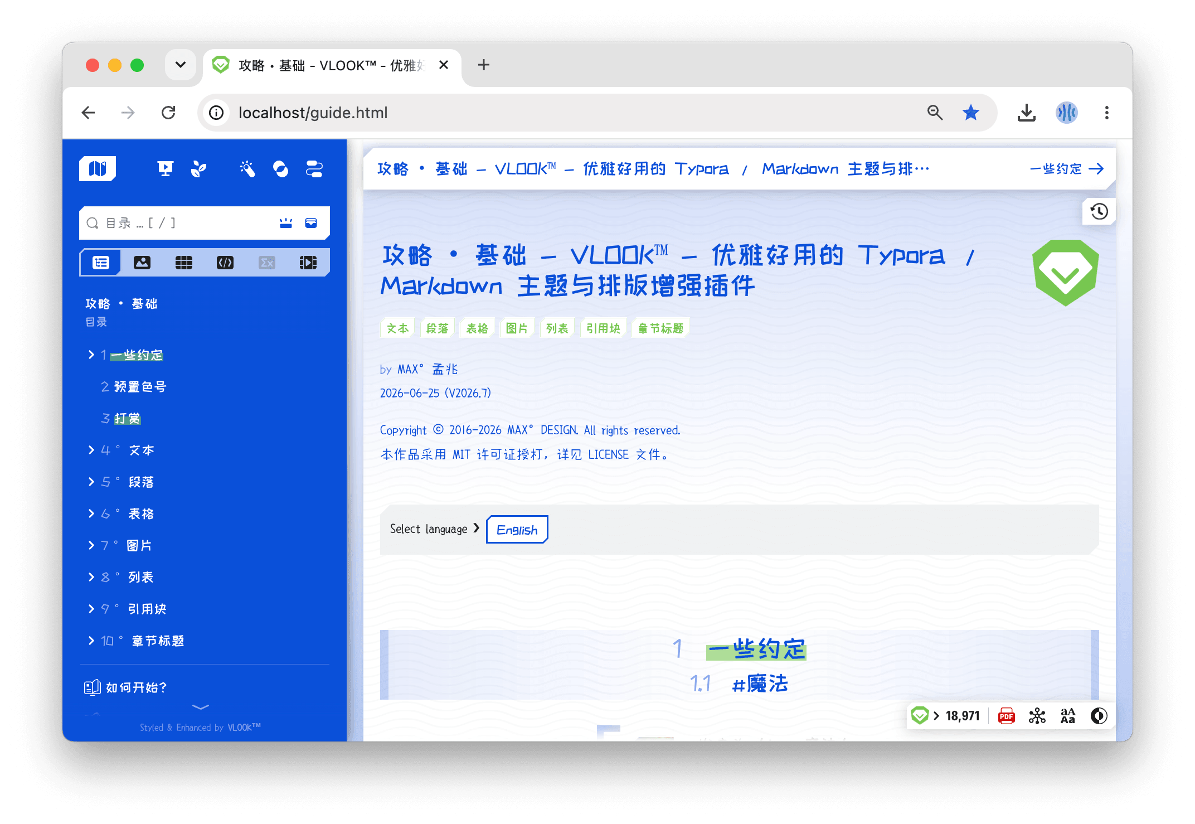The image size is (1195, 824).
Task: Go back in browser history
Action: point(88,113)
